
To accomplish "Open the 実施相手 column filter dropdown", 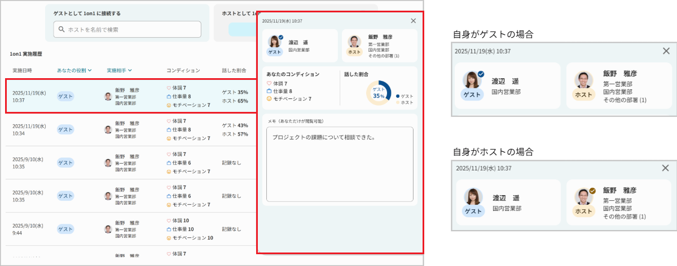I will click(x=119, y=70).
